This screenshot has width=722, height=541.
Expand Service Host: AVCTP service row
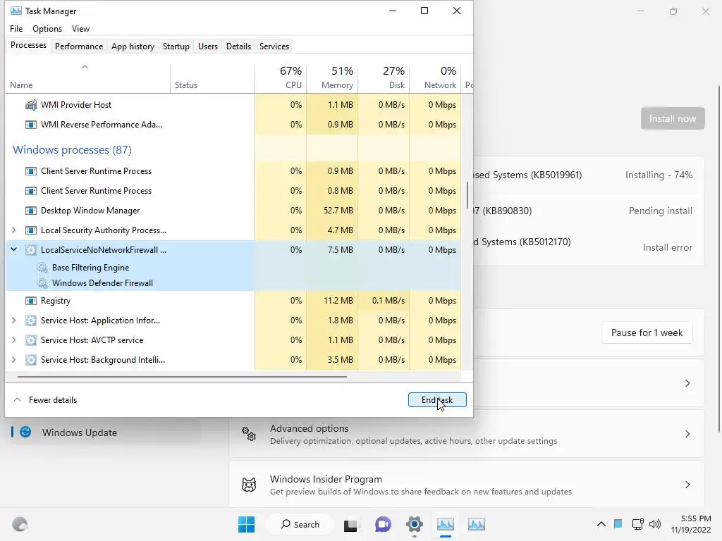[14, 340]
